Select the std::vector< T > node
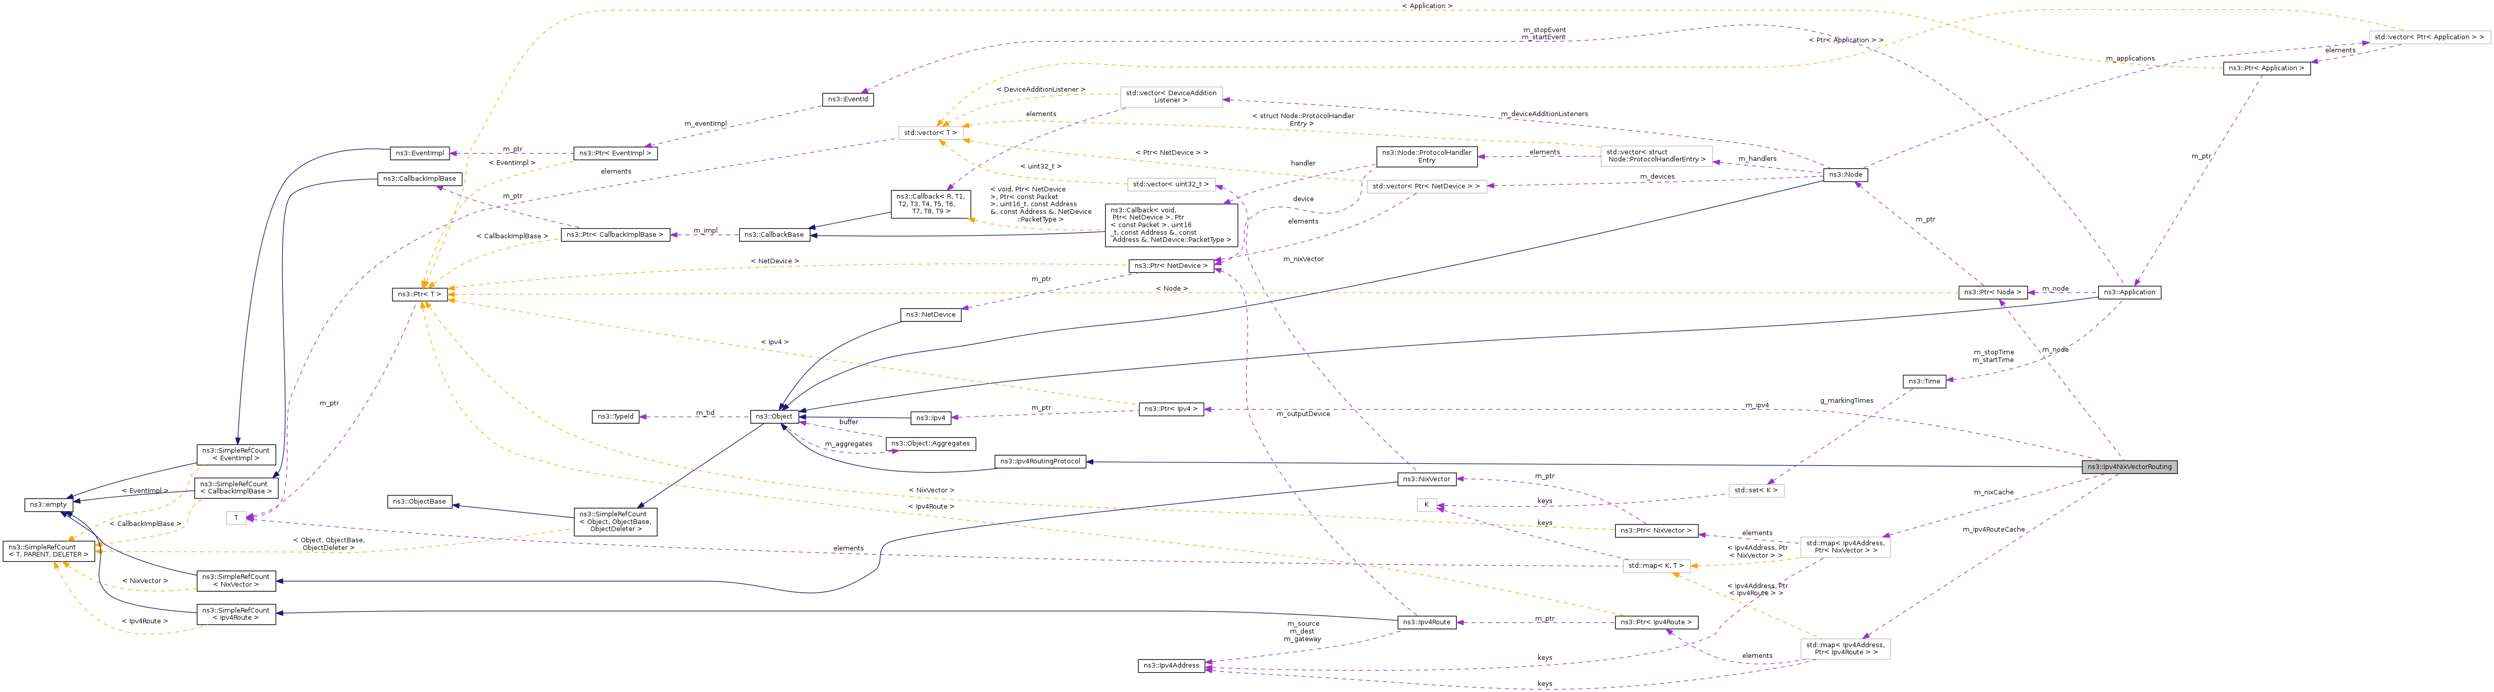The height and width of the screenshot is (692, 2494). click(930, 132)
